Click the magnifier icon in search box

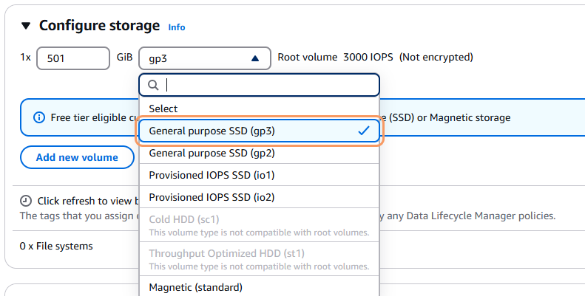point(154,85)
